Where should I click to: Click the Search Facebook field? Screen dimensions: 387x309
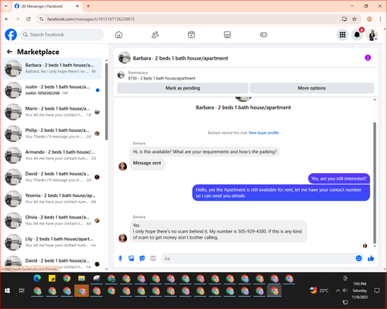(62, 35)
